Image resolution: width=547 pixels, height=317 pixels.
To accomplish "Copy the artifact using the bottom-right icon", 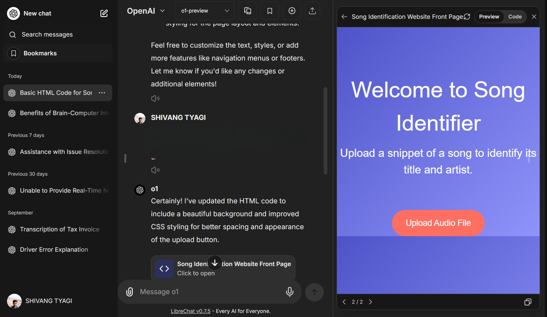I will (x=528, y=302).
